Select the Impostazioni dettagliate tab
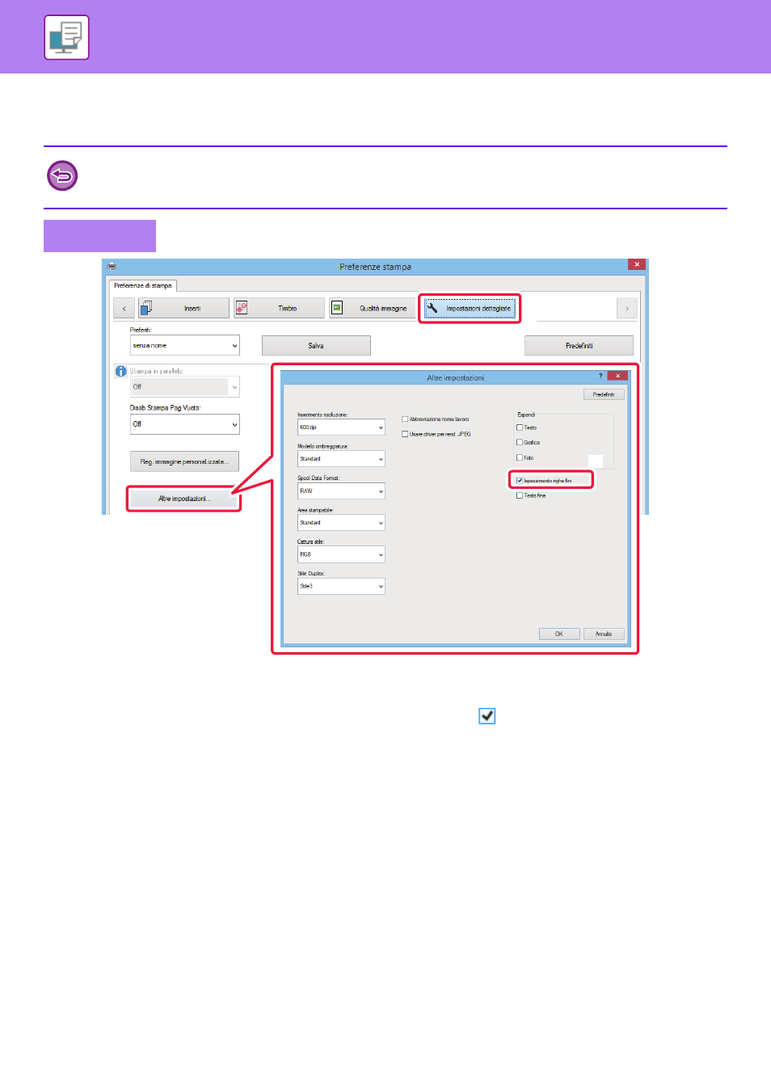This screenshot has height=1091, width=771. click(x=470, y=308)
